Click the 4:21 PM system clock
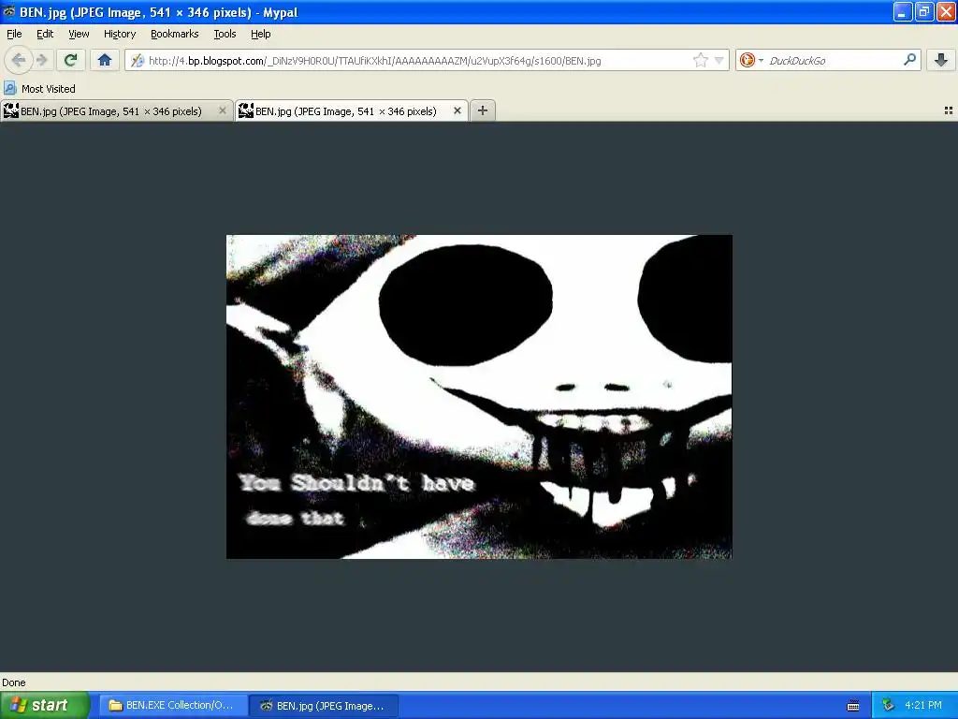This screenshot has width=958, height=719. (x=922, y=705)
